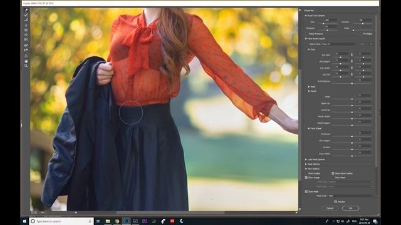Click the Jawline value field
This screenshot has height=225, width=401.
click(365, 146)
